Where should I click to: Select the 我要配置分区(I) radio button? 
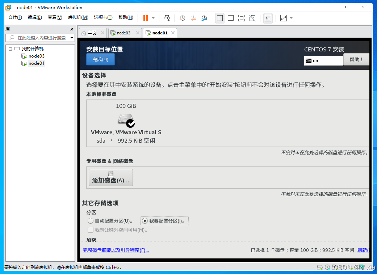click(145, 221)
